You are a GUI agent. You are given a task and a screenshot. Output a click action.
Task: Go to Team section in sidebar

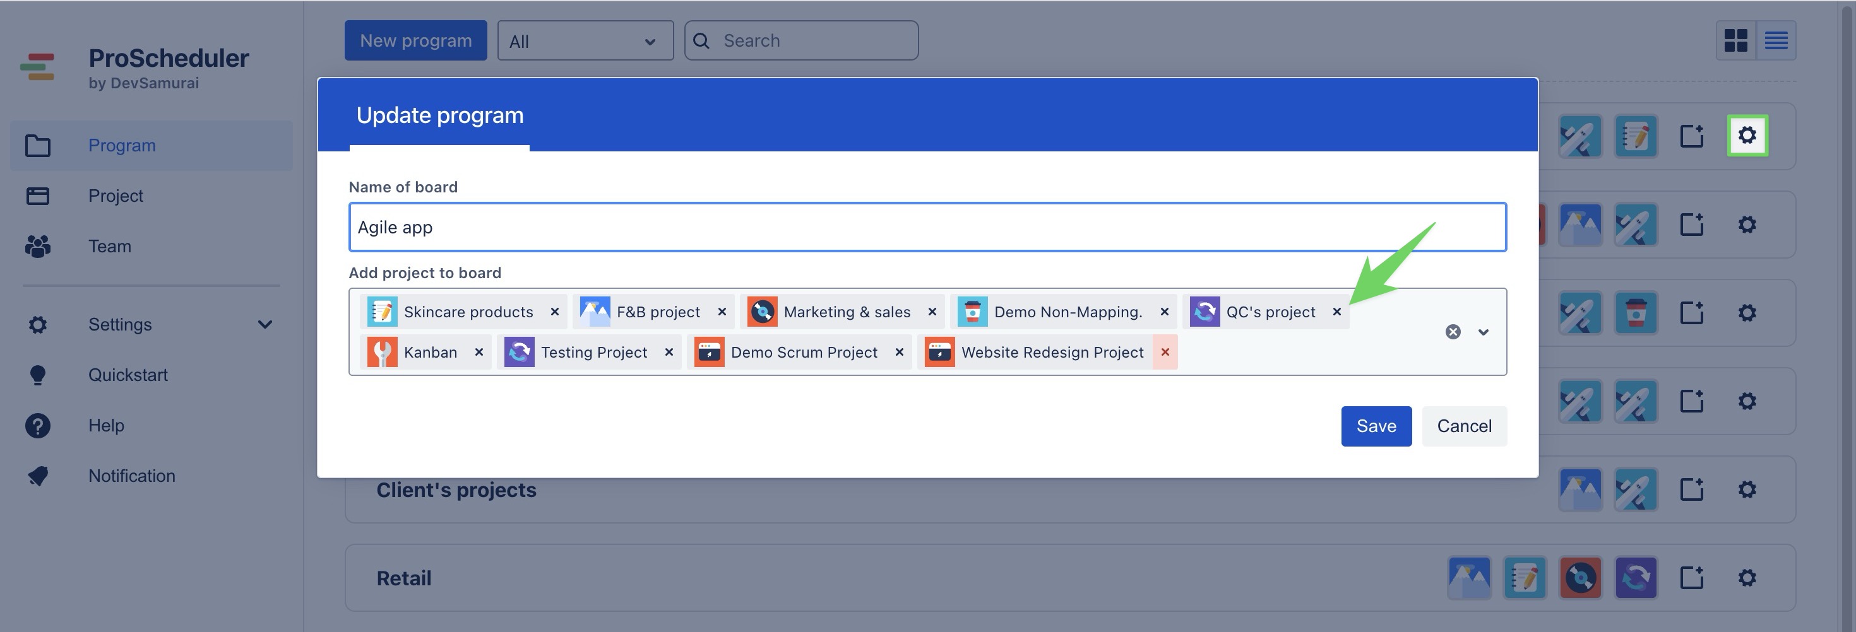pyautogui.click(x=109, y=246)
